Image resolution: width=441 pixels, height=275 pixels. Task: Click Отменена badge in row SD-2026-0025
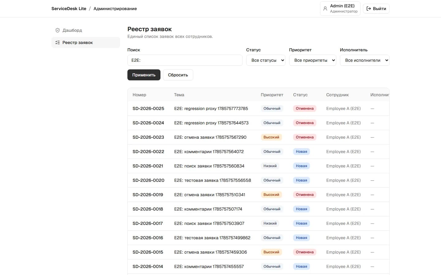coord(305,108)
